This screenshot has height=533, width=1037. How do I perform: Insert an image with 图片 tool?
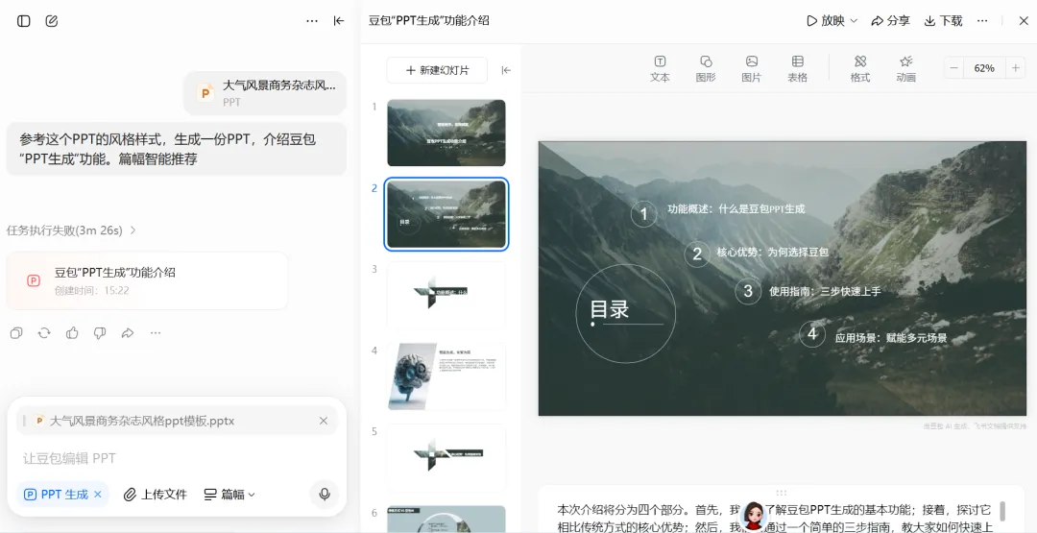coord(751,69)
